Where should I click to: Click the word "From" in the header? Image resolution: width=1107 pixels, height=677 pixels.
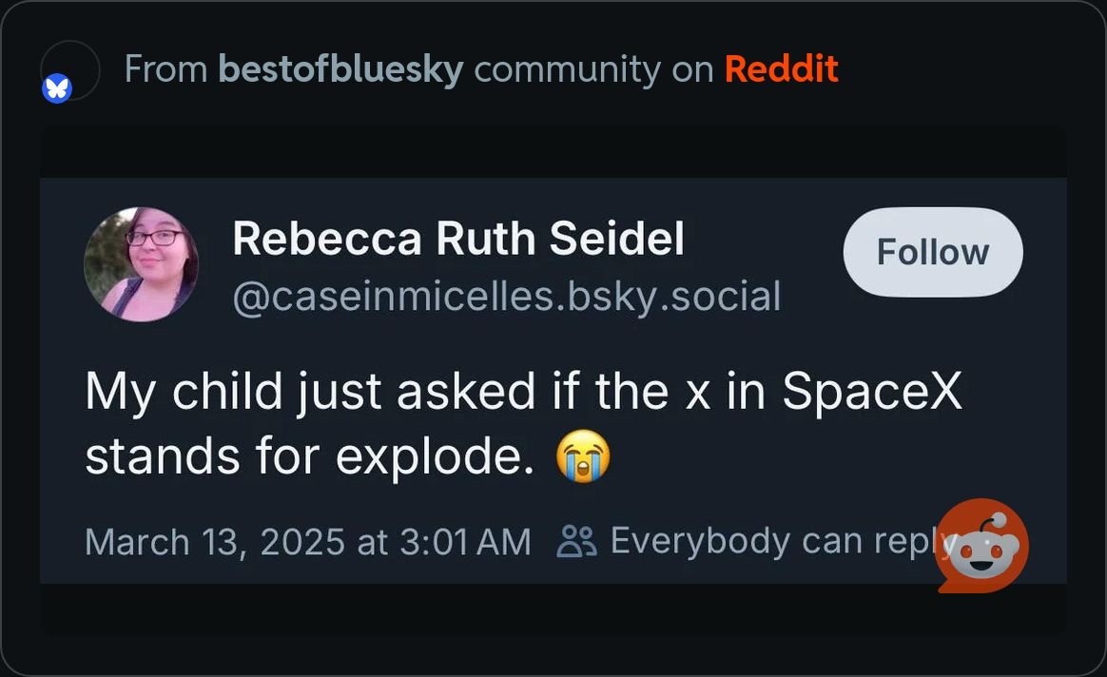click(165, 69)
